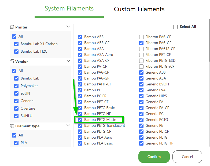
Task: Uncheck Overture vendor checkbox
Action: click(x=16, y=109)
